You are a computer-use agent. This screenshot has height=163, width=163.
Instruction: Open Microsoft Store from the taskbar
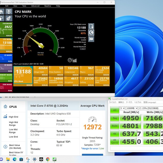[21, 159]
